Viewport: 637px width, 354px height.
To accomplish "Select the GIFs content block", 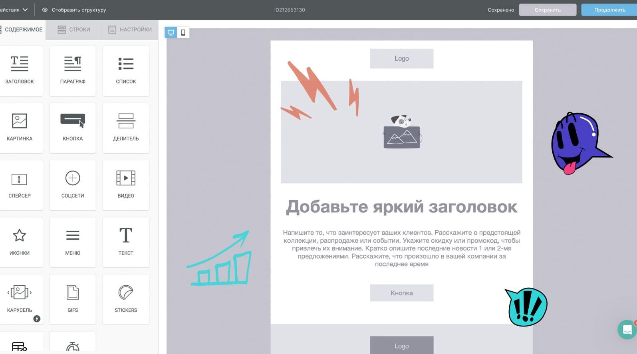I will point(73,299).
